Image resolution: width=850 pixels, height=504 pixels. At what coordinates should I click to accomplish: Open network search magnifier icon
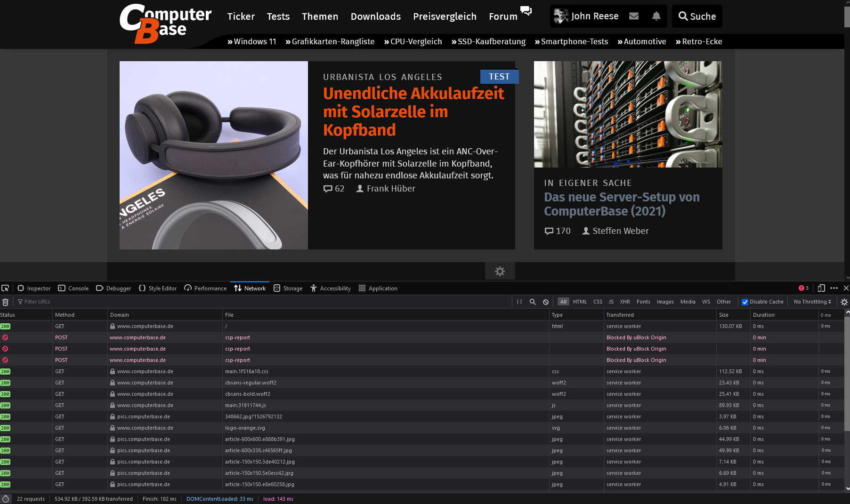click(533, 302)
